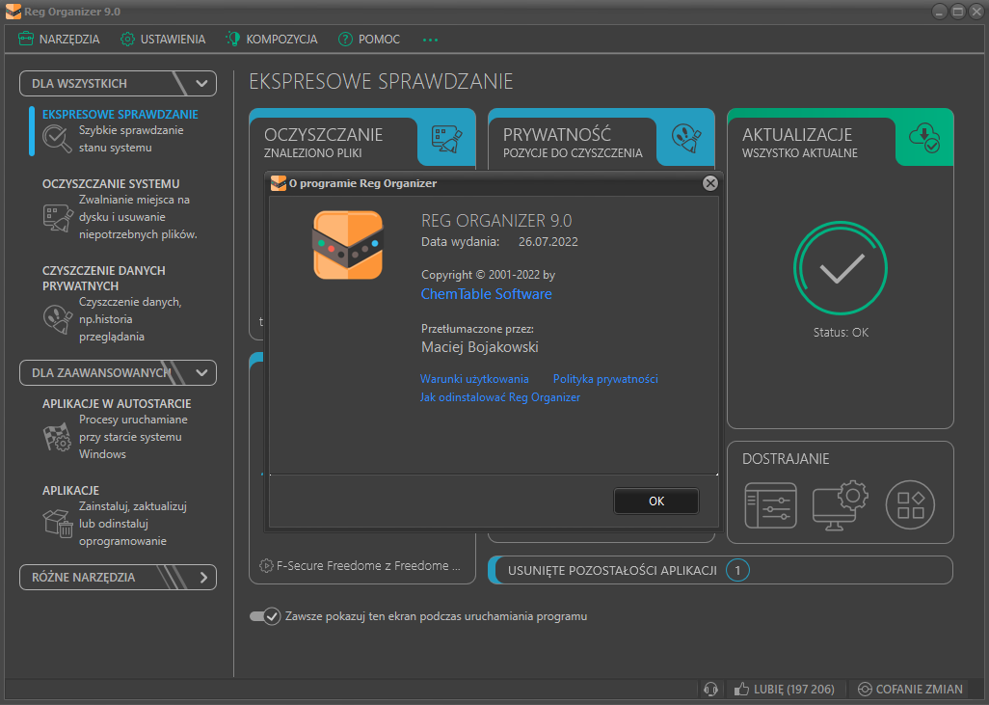Click the startup flag gear icon in sidebar
The width and height of the screenshot is (989, 705).
coord(58,437)
